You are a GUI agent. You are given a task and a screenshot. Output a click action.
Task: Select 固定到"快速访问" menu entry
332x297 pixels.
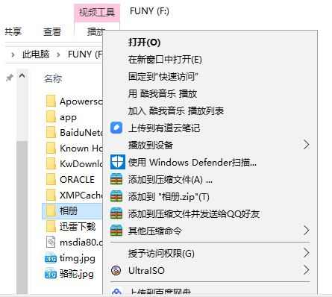coord(163,77)
